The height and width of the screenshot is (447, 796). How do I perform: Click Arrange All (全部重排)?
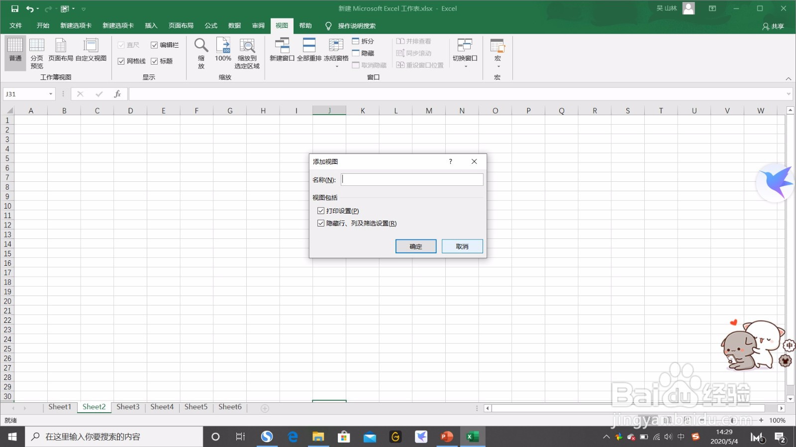coord(309,50)
